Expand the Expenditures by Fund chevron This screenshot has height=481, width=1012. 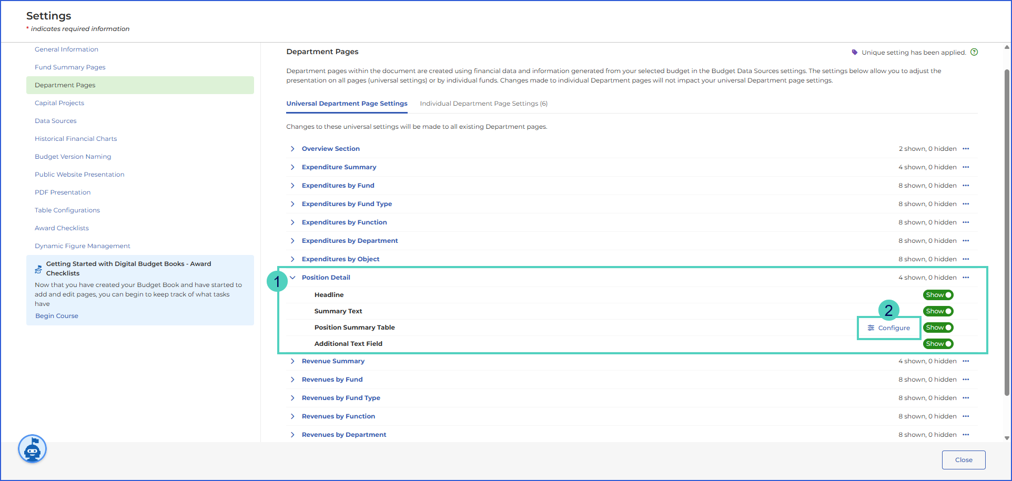click(x=292, y=186)
